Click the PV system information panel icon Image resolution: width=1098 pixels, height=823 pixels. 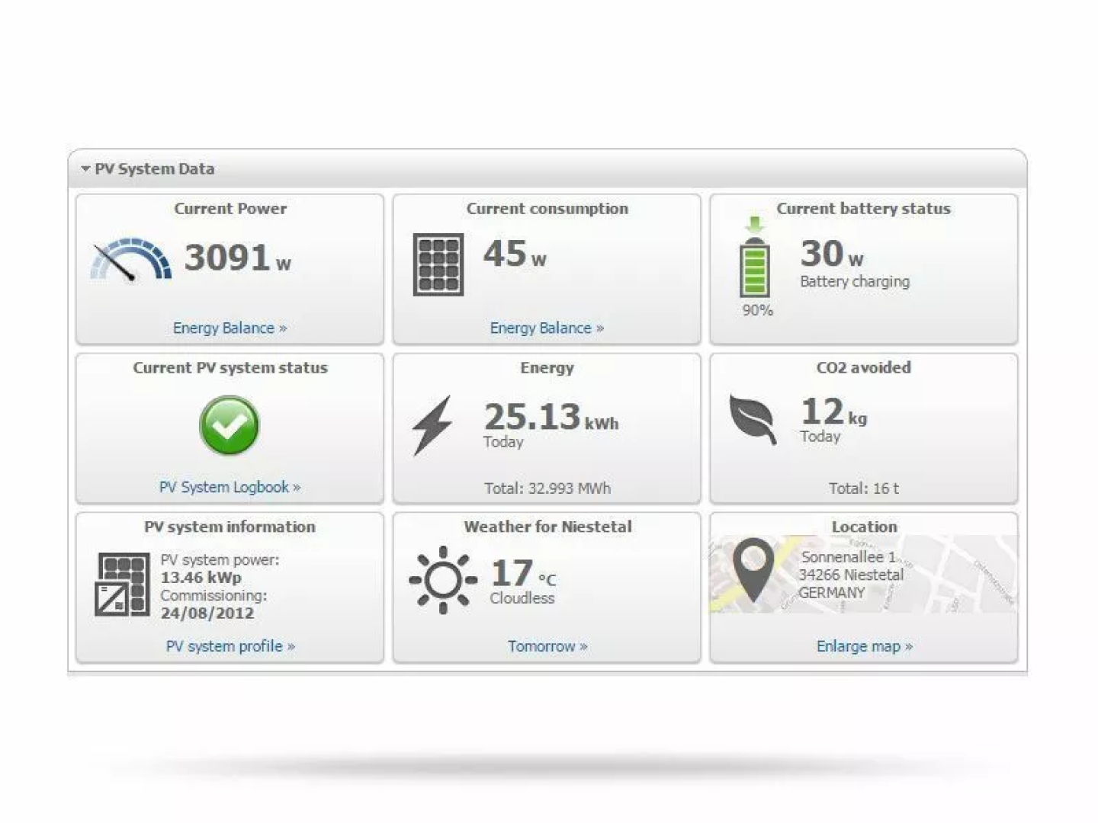122,584
